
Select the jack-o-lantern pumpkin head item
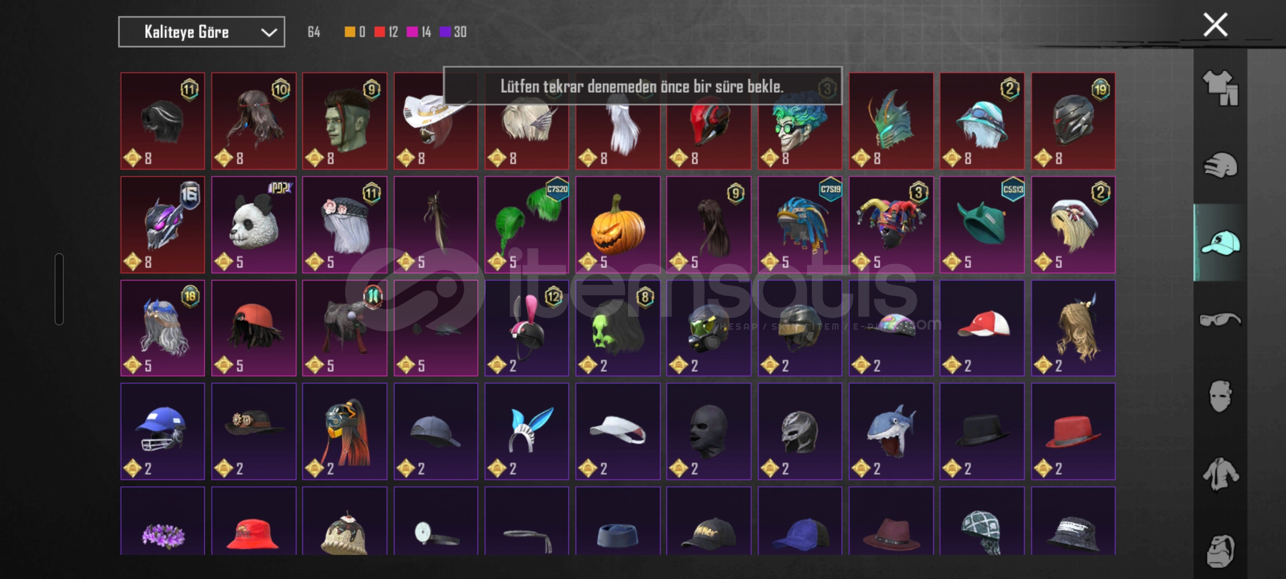[618, 225]
